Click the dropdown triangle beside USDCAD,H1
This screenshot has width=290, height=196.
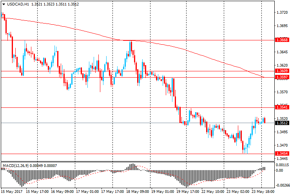pyautogui.click(x=3, y=4)
